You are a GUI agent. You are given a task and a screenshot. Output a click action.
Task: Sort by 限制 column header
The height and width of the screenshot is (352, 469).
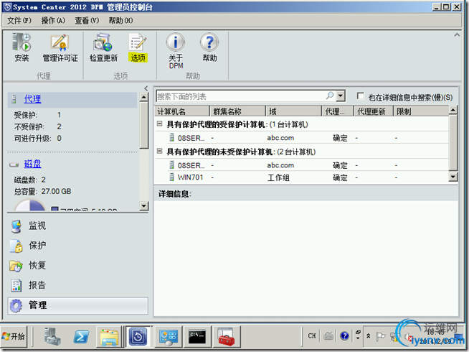(421, 111)
